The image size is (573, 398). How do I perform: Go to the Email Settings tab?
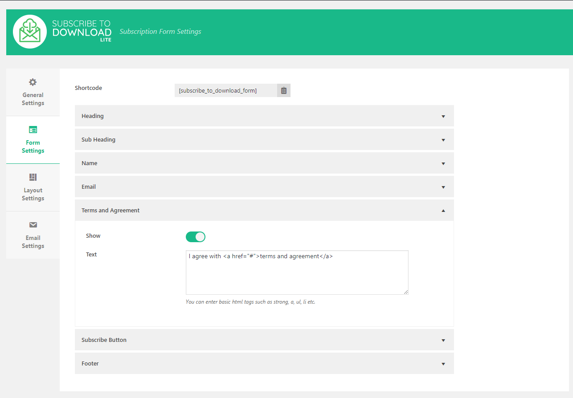coord(33,235)
